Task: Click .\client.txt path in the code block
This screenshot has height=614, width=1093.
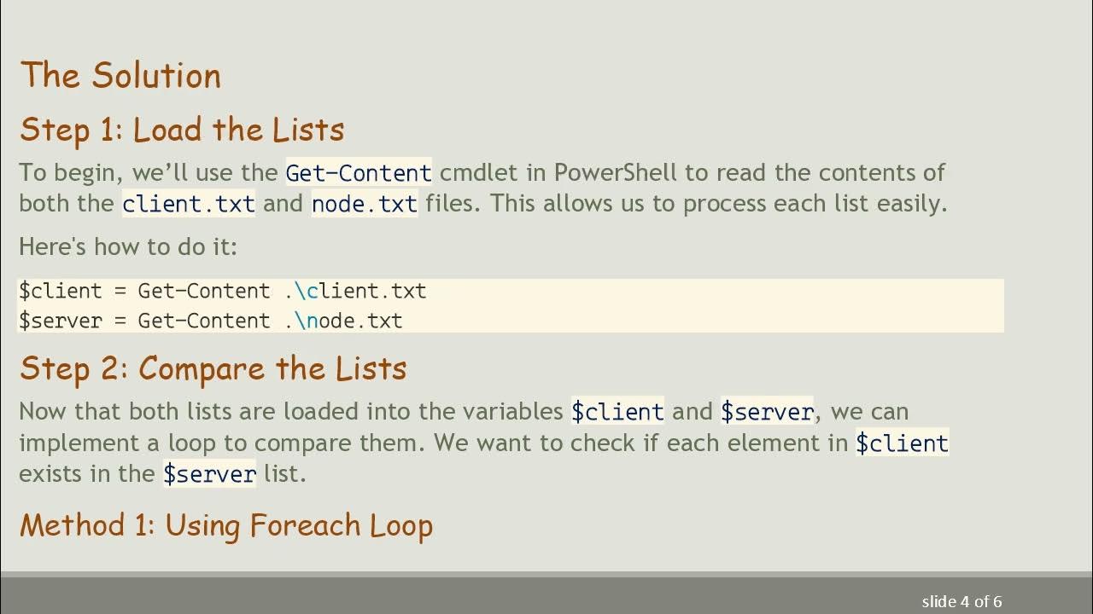Action: [355, 292]
